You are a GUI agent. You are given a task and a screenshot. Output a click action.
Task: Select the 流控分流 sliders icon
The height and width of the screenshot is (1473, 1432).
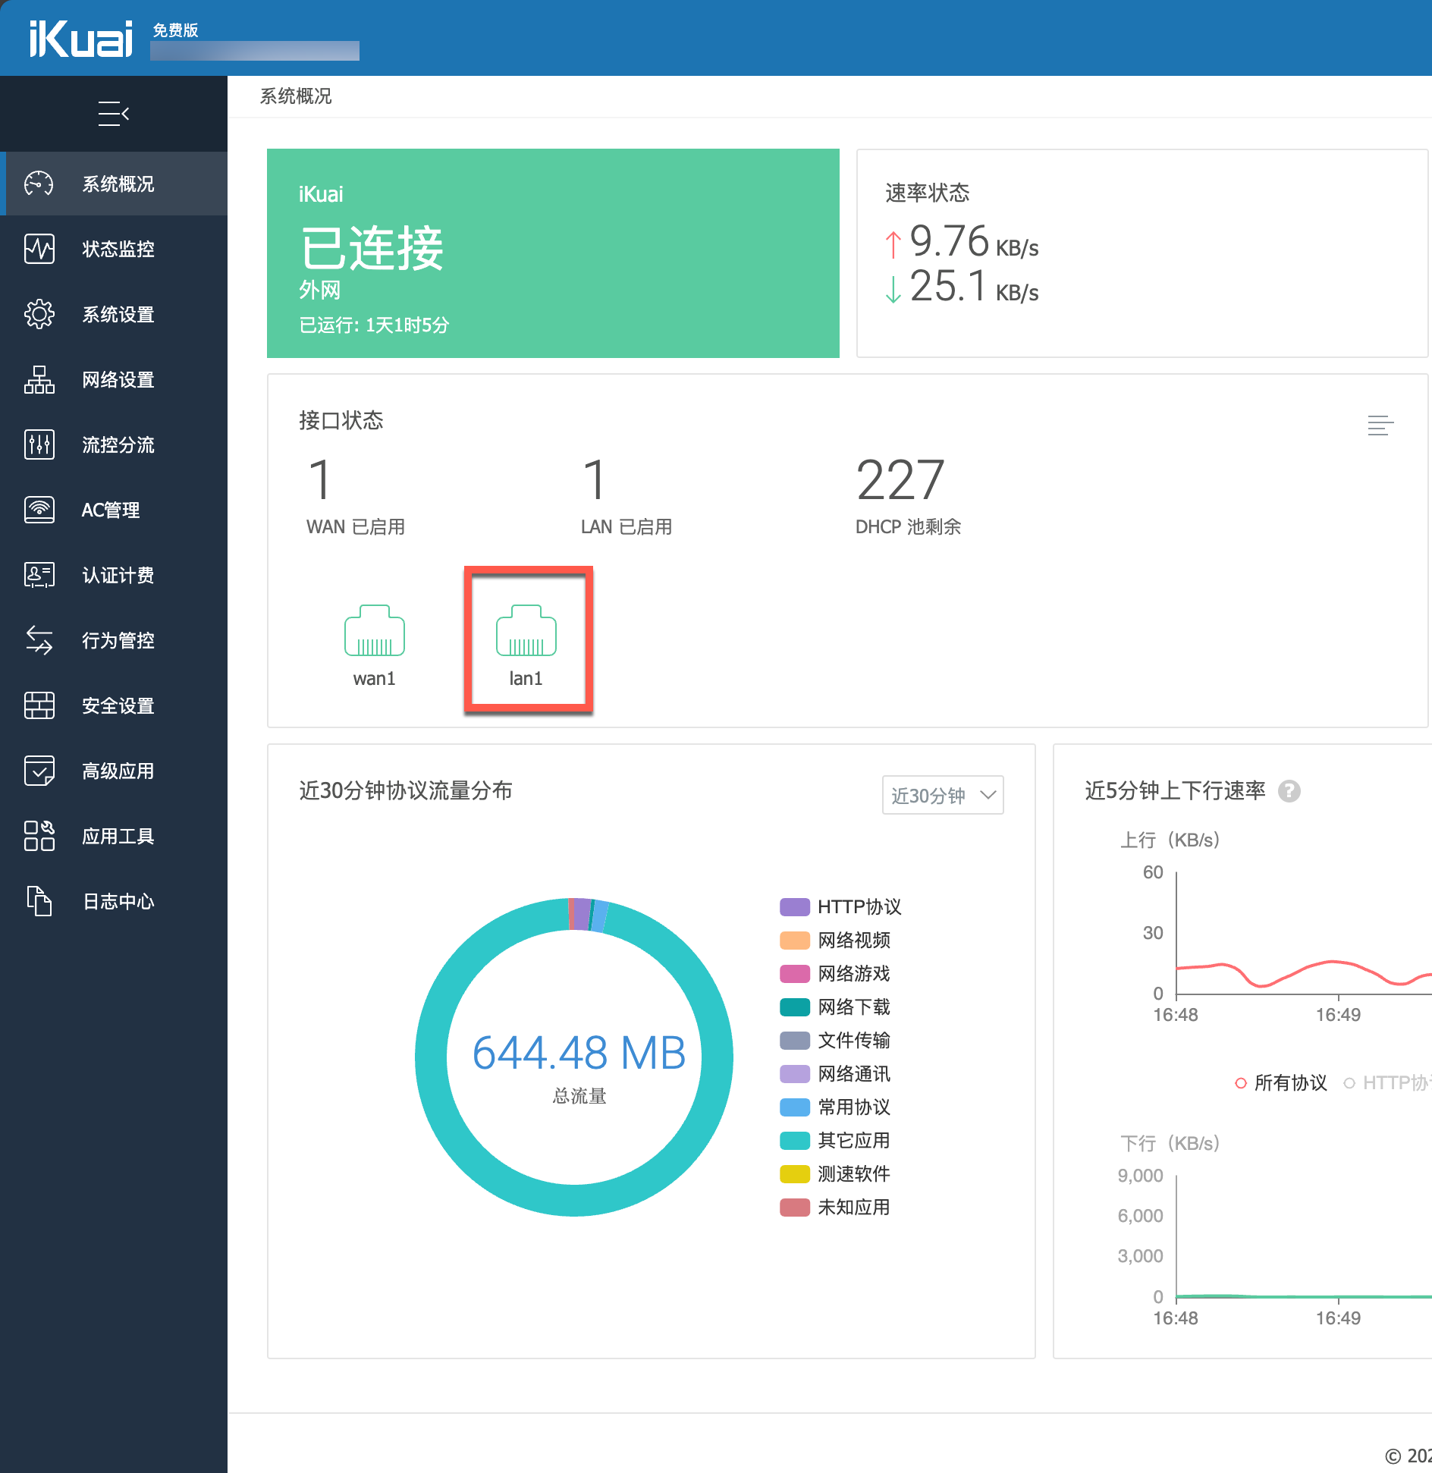coord(39,444)
